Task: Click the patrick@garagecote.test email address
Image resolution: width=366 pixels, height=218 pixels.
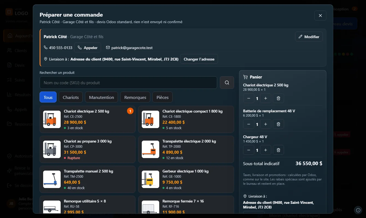Action: pyautogui.click(x=132, y=48)
